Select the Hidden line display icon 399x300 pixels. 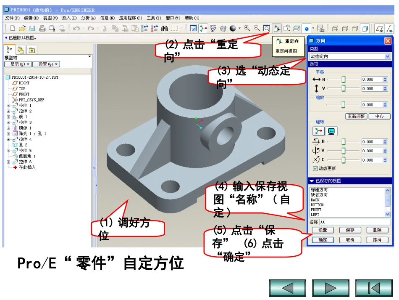coord(345,28)
